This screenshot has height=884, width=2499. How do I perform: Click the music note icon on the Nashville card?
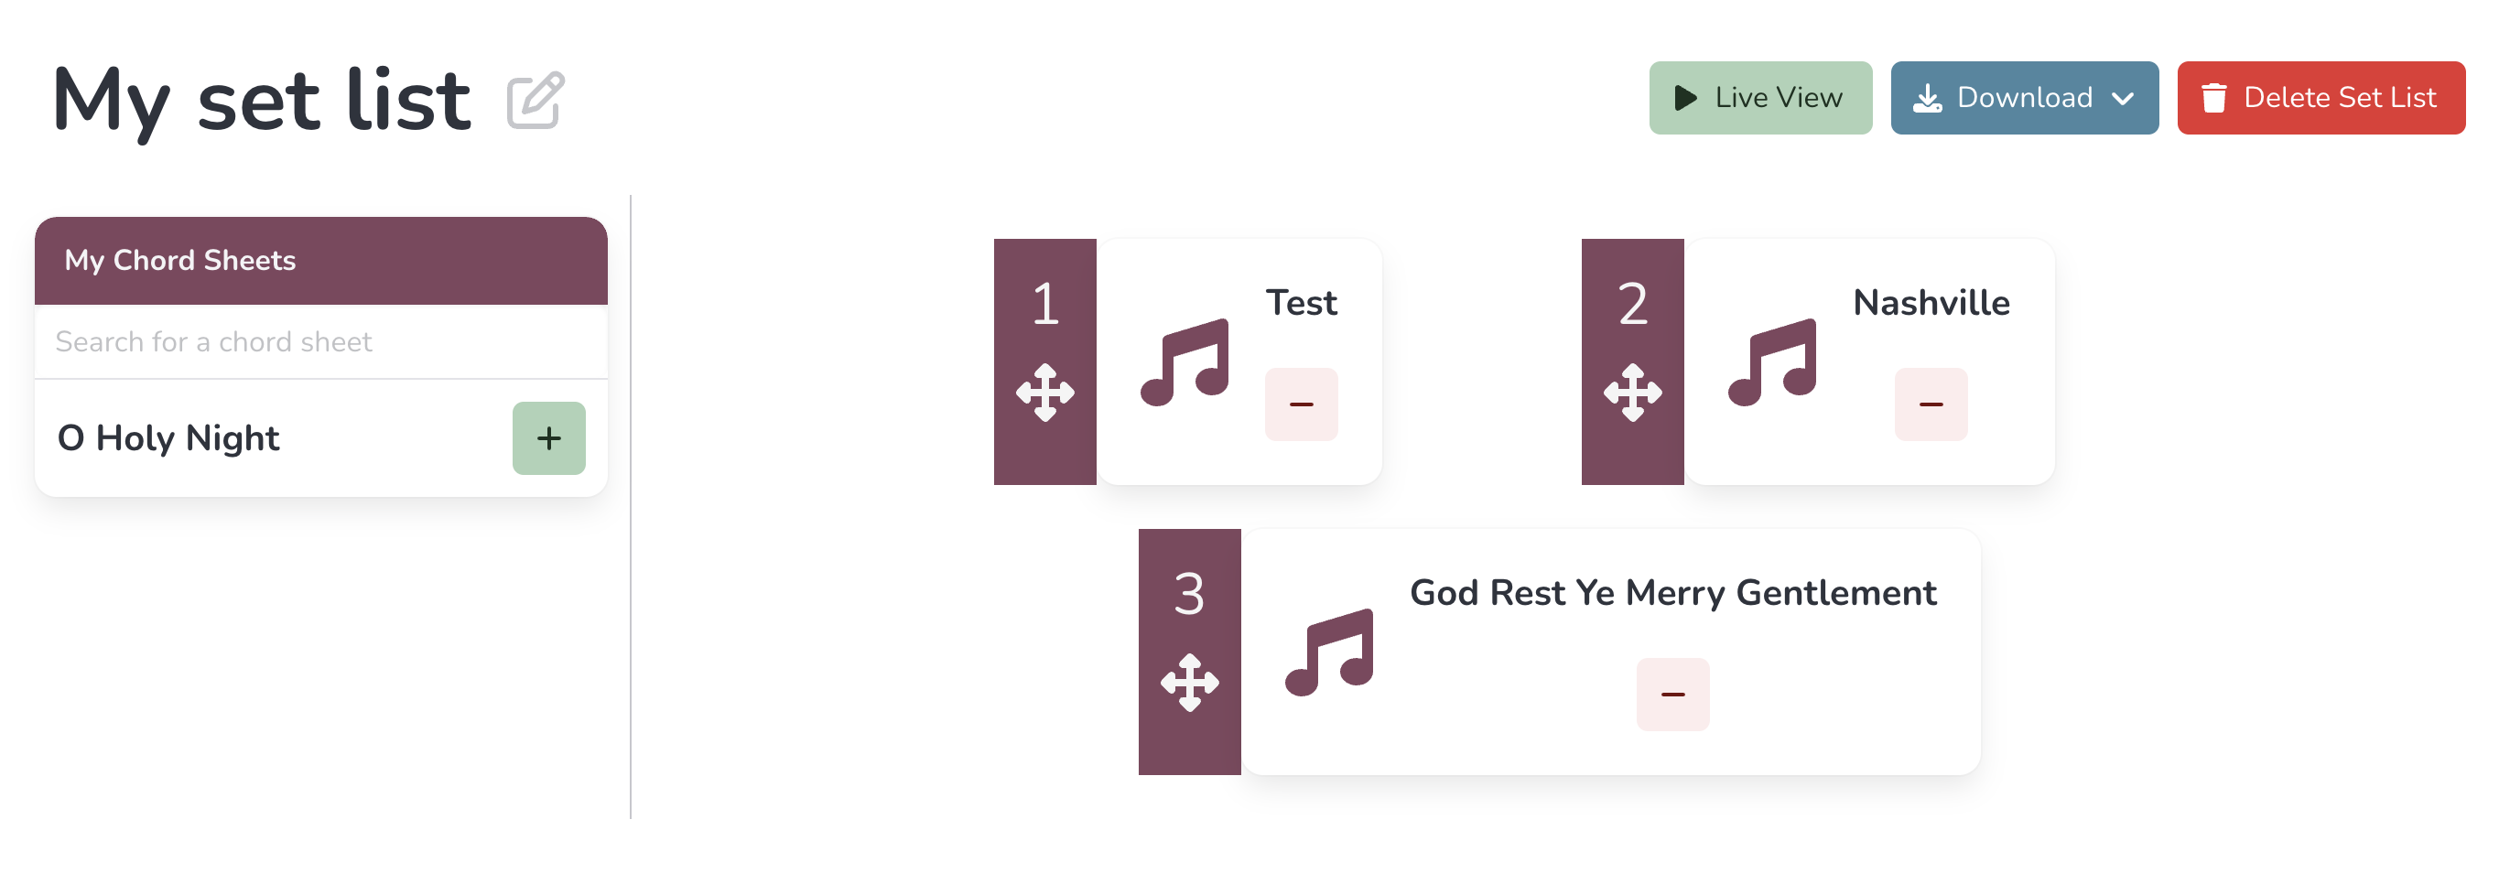click(x=1772, y=362)
